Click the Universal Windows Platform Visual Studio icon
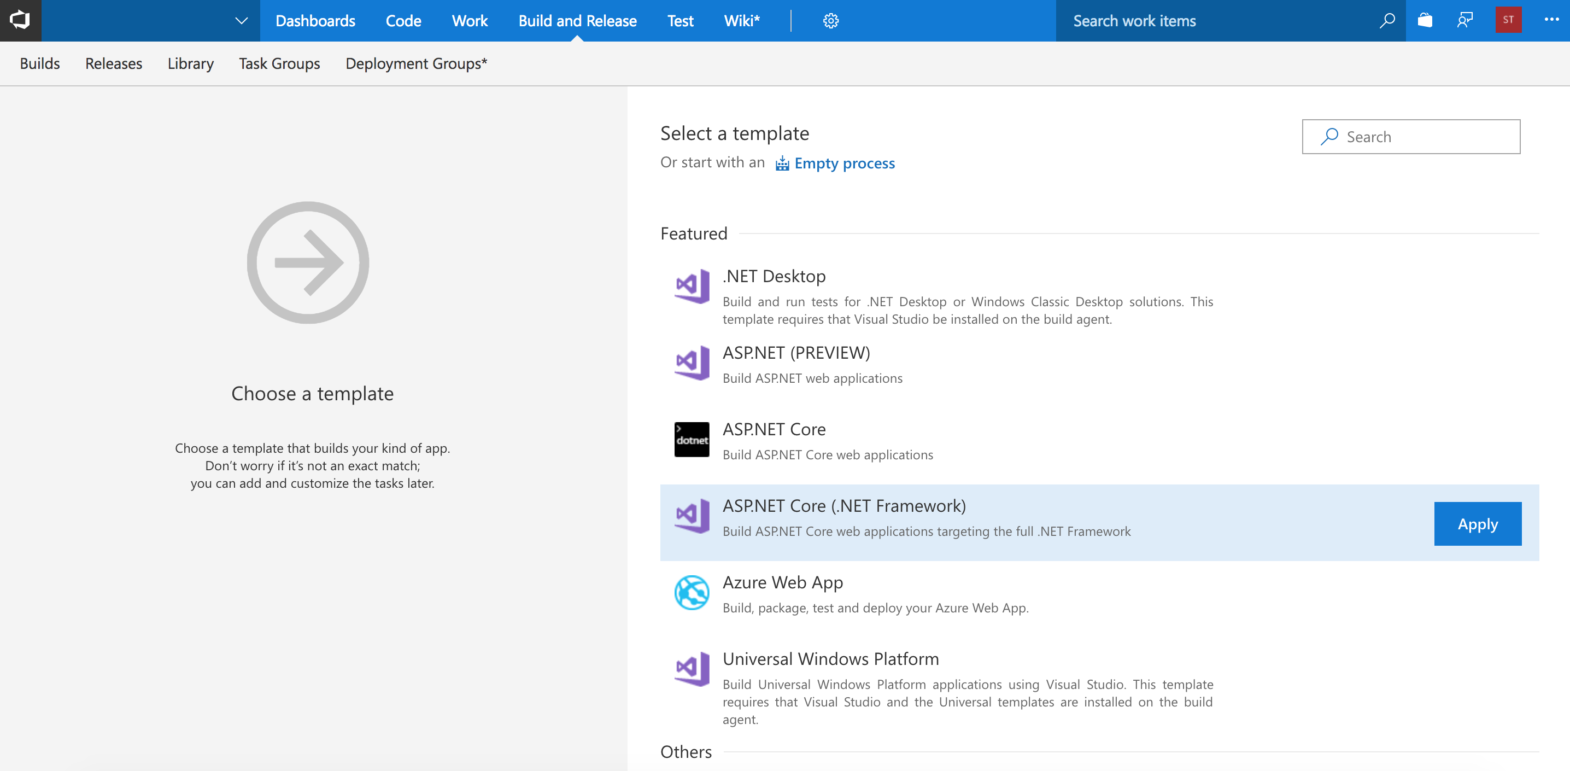This screenshot has width=1570, height=771. [691, 668]
